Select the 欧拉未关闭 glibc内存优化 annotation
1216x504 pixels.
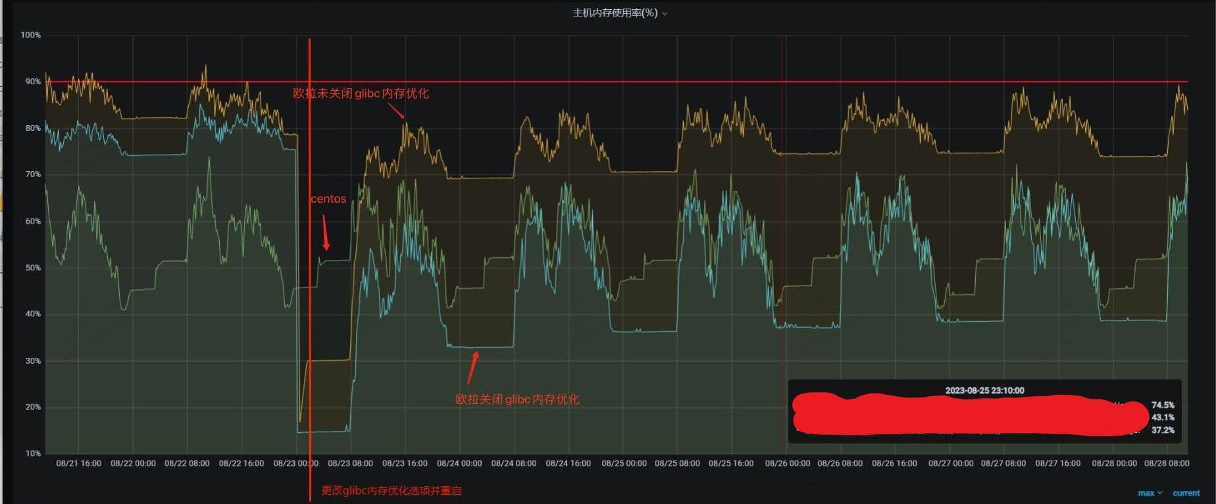pyautogui.click(x=361, y=93)
